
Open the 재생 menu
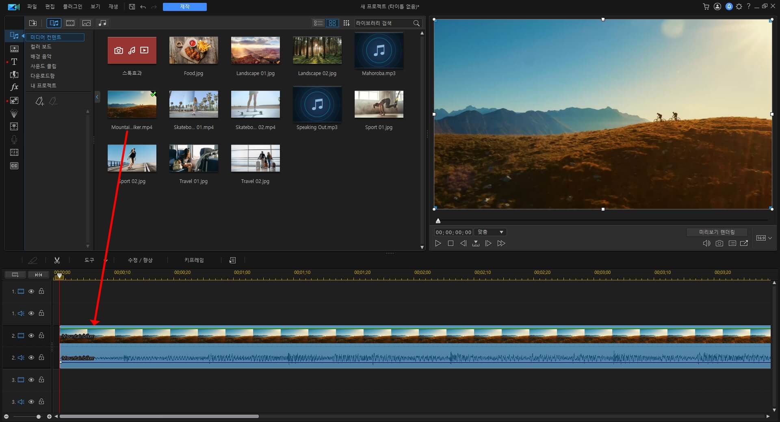(x=113, y=6)
